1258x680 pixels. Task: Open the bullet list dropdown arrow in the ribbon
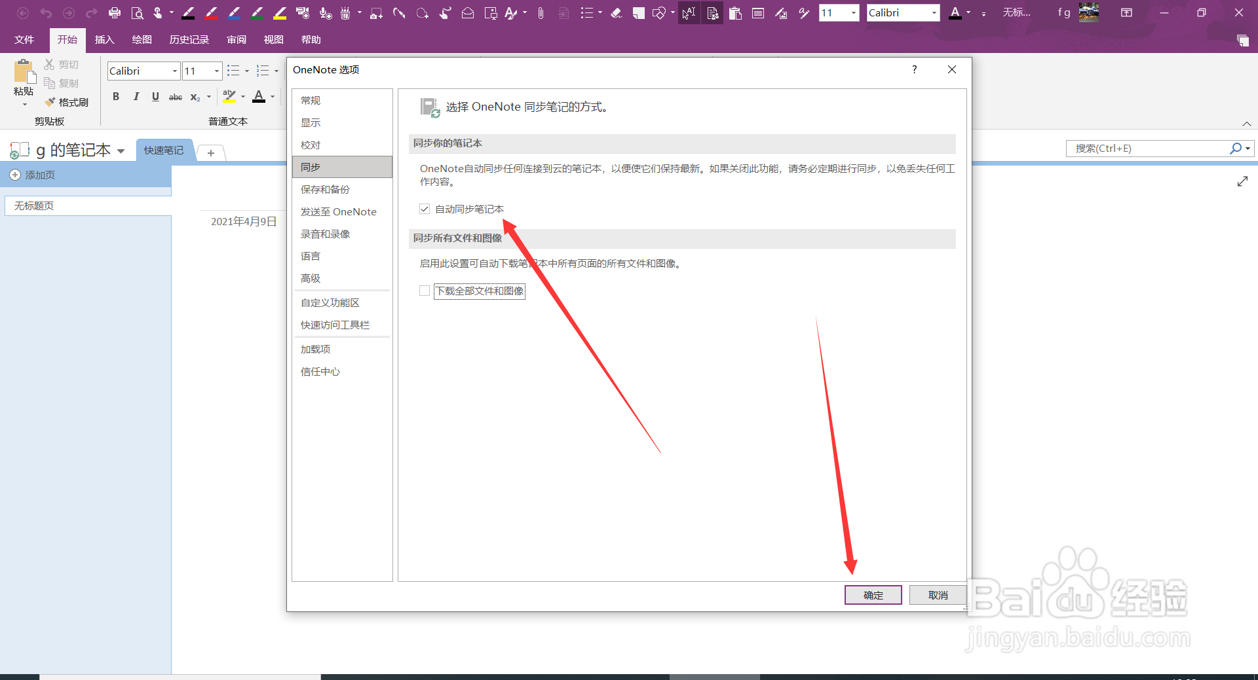pyautogui.click(x=247, y=71)
